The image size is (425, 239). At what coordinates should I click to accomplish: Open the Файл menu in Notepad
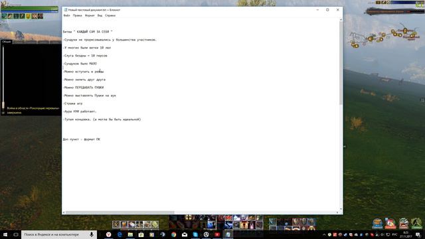[66, 15]
